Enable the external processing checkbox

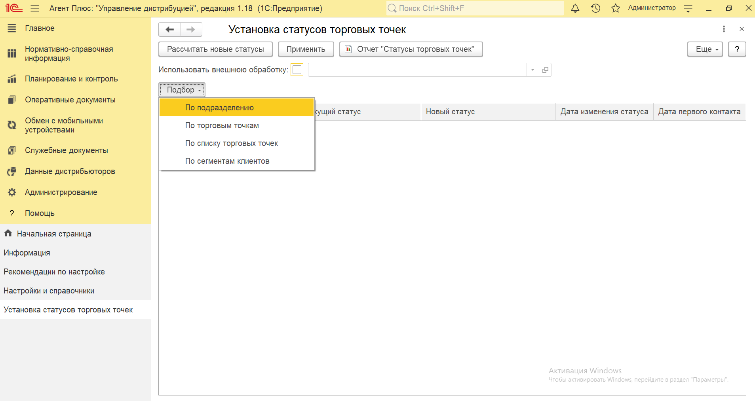pyautogui.click(x=297, y=70)
